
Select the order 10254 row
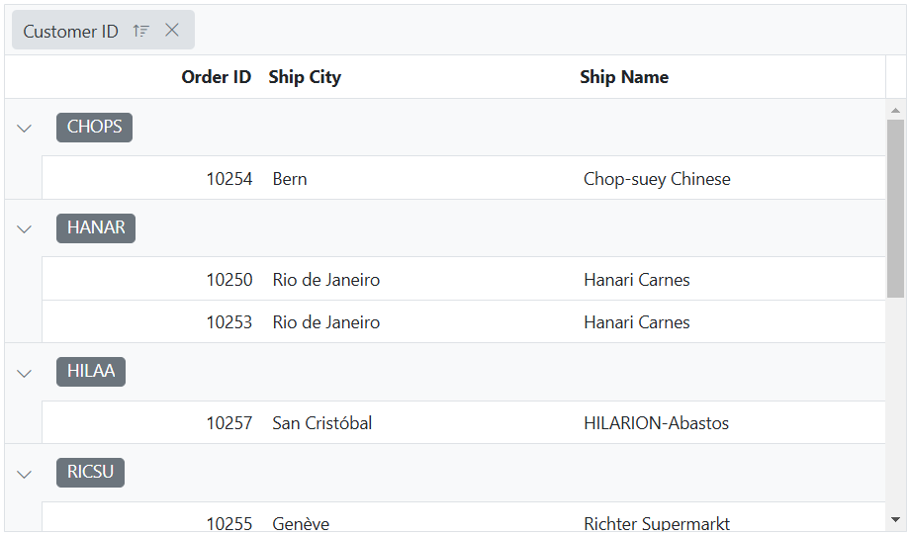pyautogui.click(x=464, y=178)
